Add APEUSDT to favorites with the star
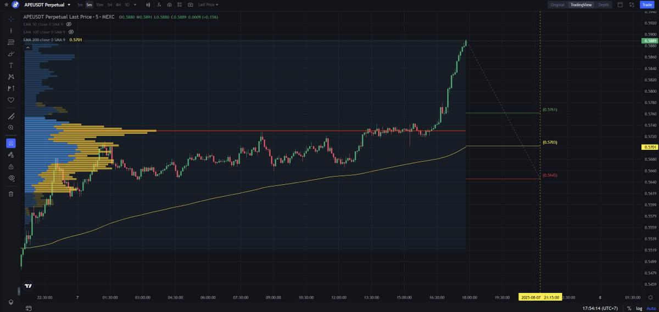 pyautogui.click(x=7, y=4)
